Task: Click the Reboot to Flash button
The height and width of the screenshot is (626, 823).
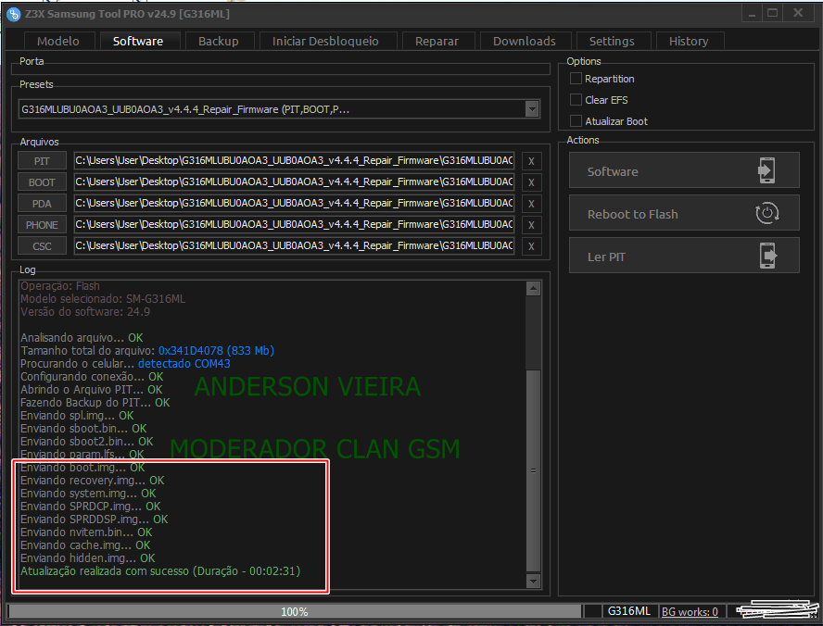Action: point(684,213)
